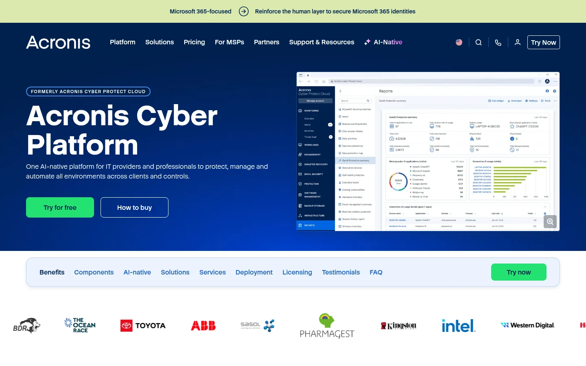Click the AI-Native sparkle icon
Screen dimensions: 586x366
pyautogui.click(x=367, y=42)
